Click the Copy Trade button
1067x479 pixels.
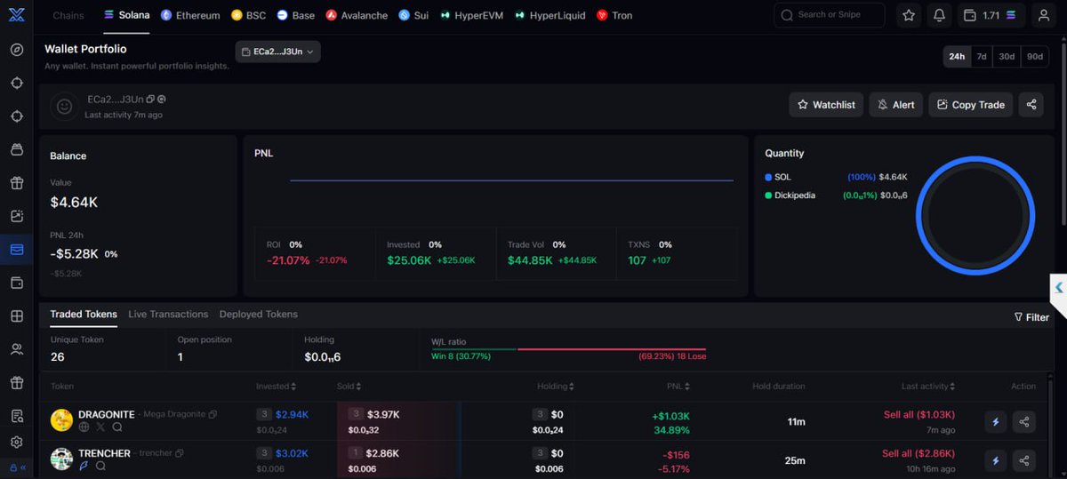971,105
